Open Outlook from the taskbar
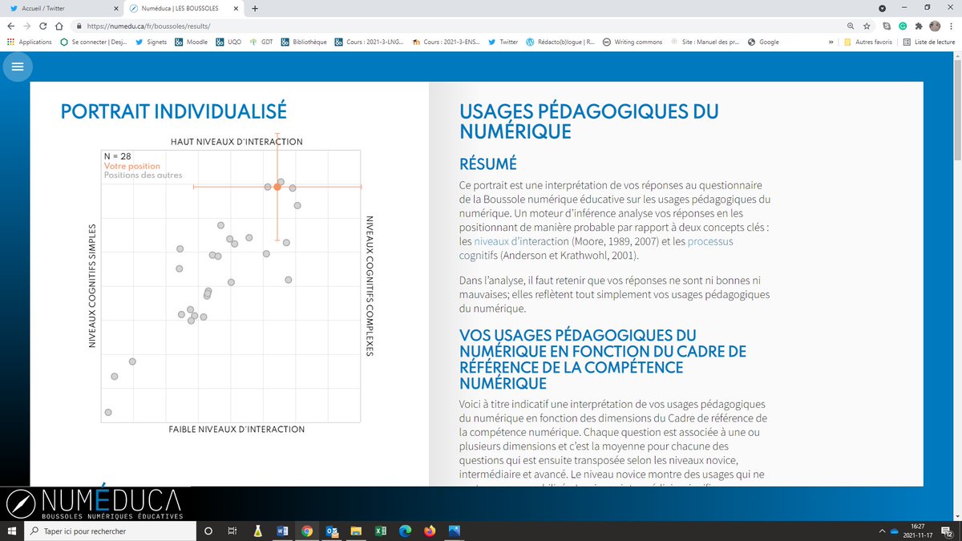Viewport: 962px width, 541px height. click(x=332, y=531)
